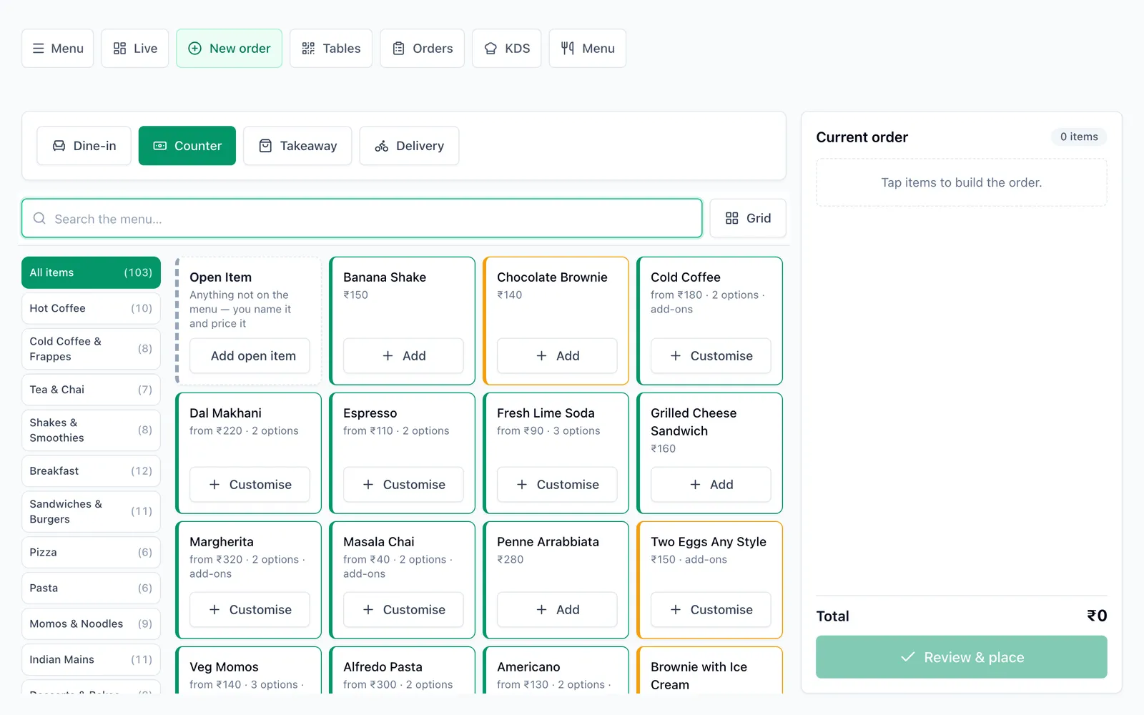Open the Menu tab with fork-knife icon
Viewport: 1144px width, 715px height.
click(588, 49)
